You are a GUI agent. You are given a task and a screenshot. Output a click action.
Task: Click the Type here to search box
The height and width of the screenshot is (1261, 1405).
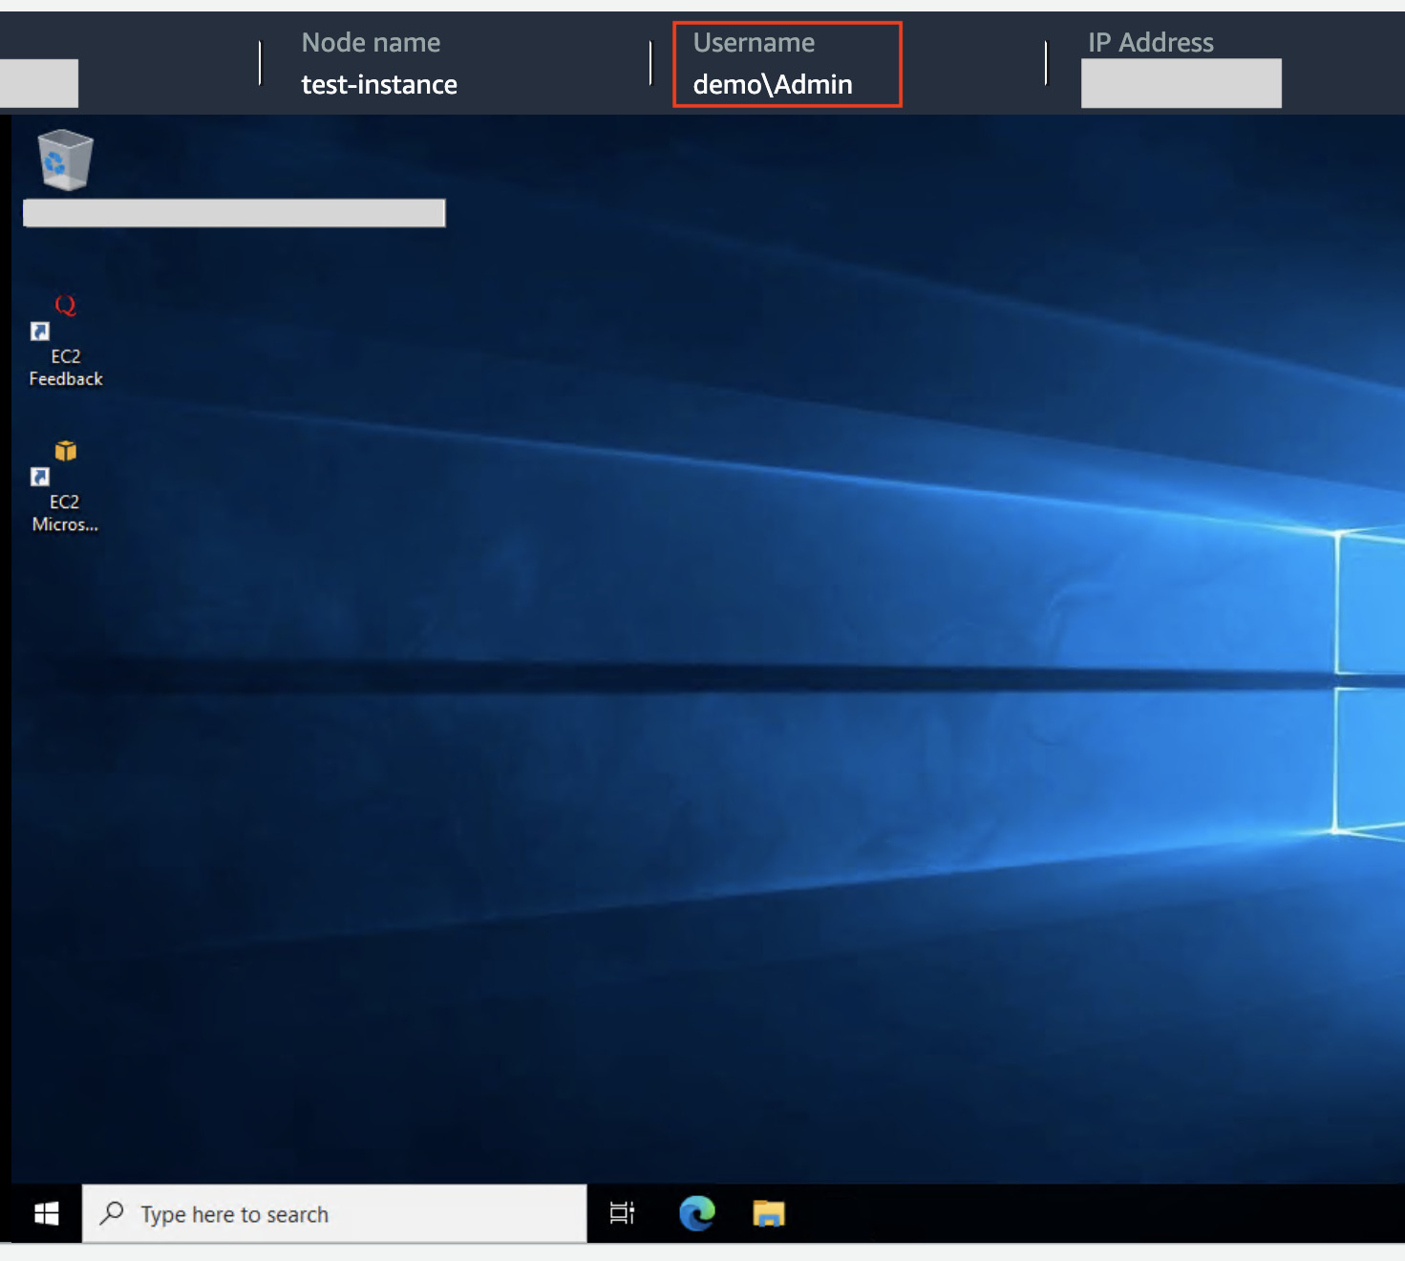click(334, 1213)
